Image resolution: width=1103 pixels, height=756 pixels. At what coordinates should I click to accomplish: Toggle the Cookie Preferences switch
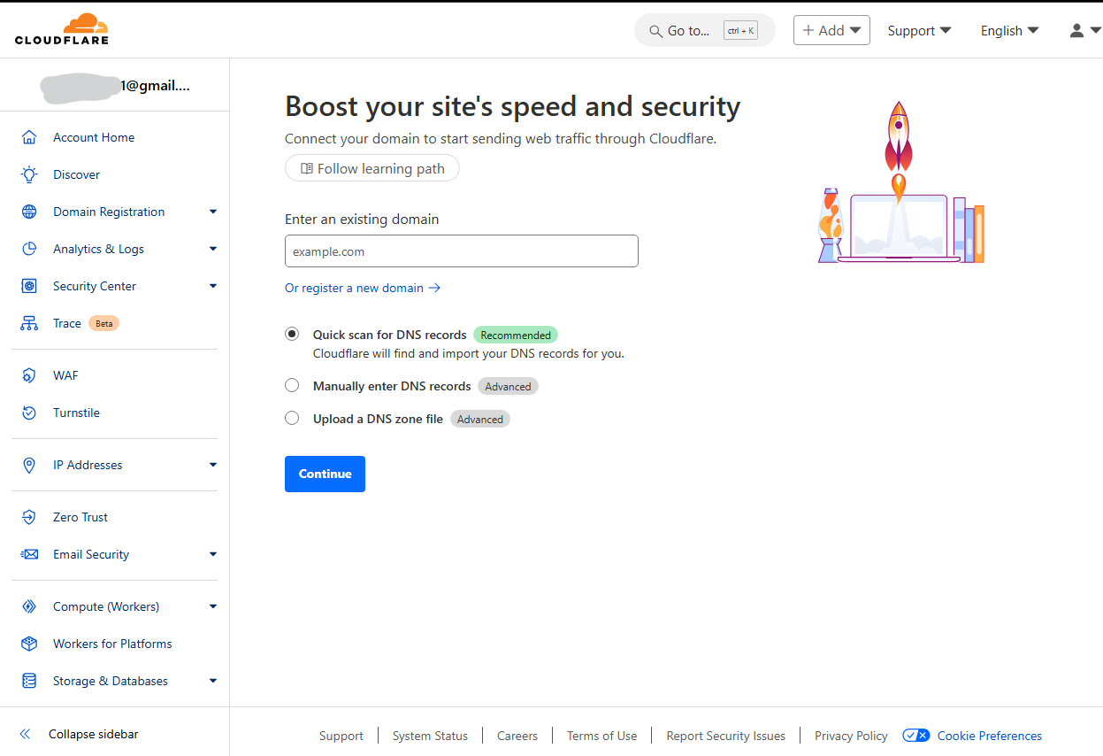coord(916,736)
